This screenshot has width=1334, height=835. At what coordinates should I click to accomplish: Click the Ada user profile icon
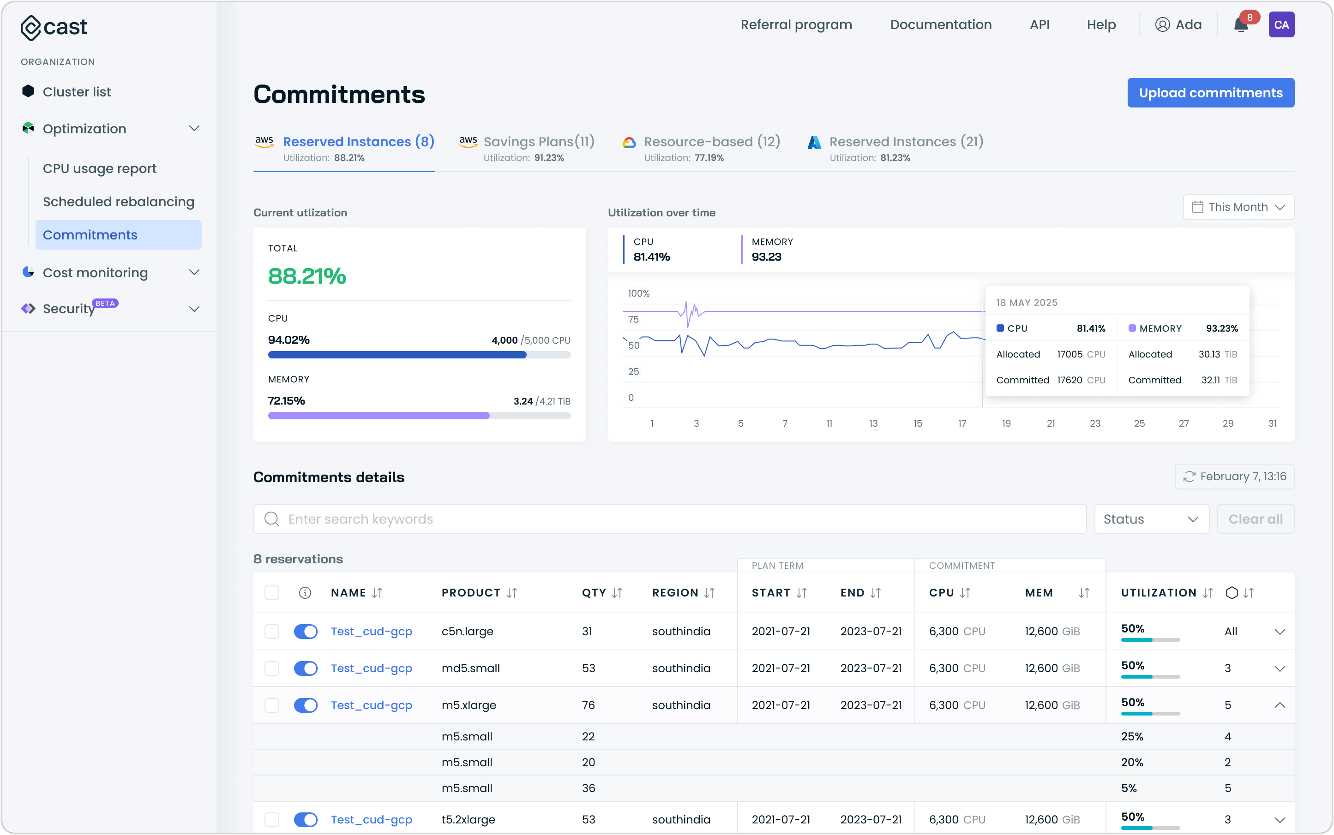[1162, 25]
